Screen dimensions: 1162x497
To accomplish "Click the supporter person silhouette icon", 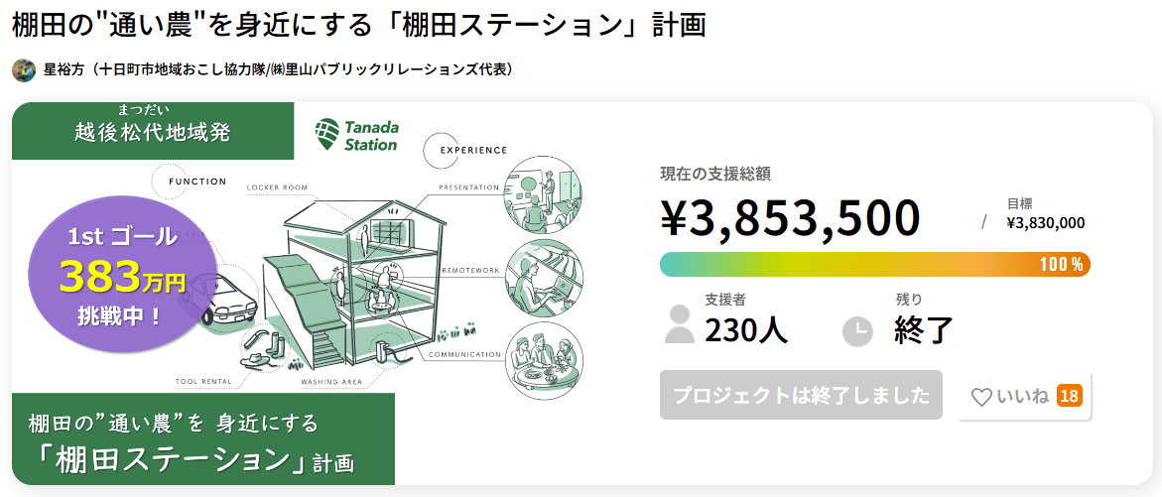I will click(680, 324).
